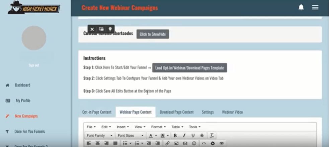Click the Dashboard home icon

(7, 85)
